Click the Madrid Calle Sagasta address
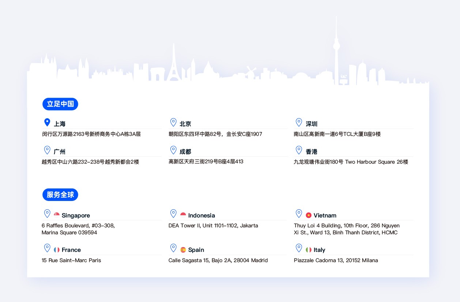This screenshot has height=302, width=460. pos(218,260)
